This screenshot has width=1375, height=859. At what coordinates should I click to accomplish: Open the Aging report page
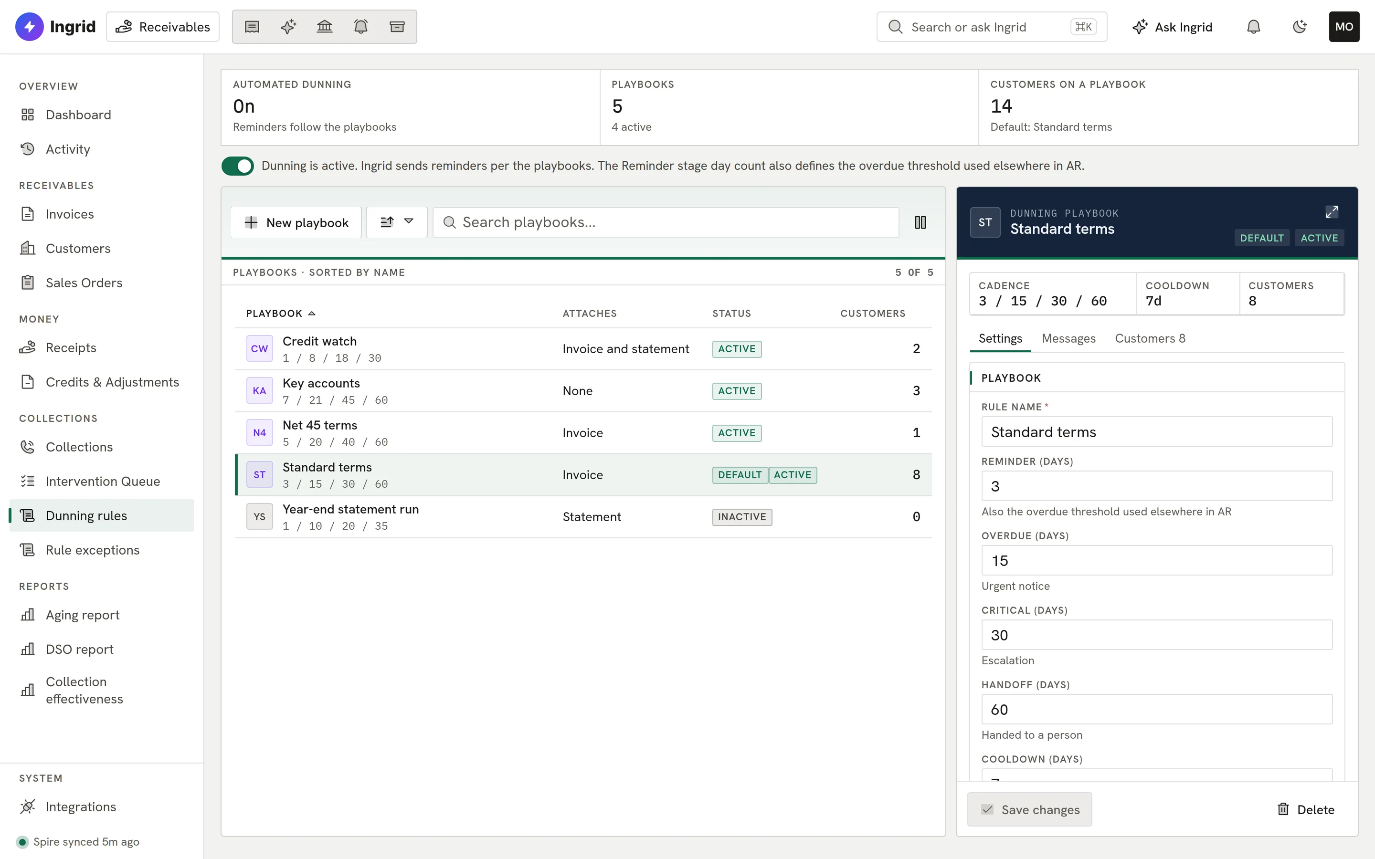coord(102,615)
